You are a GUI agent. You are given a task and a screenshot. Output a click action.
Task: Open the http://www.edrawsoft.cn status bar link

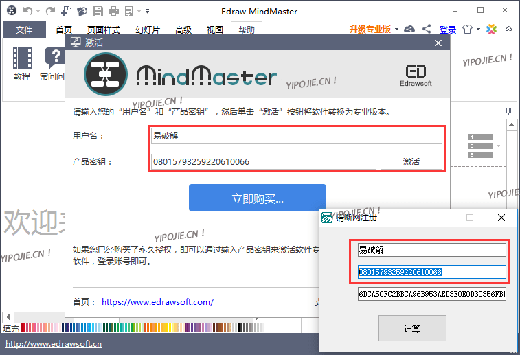(54, 344)
